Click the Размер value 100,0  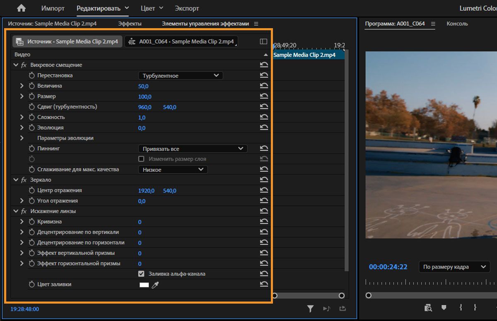tap(145, 97)
